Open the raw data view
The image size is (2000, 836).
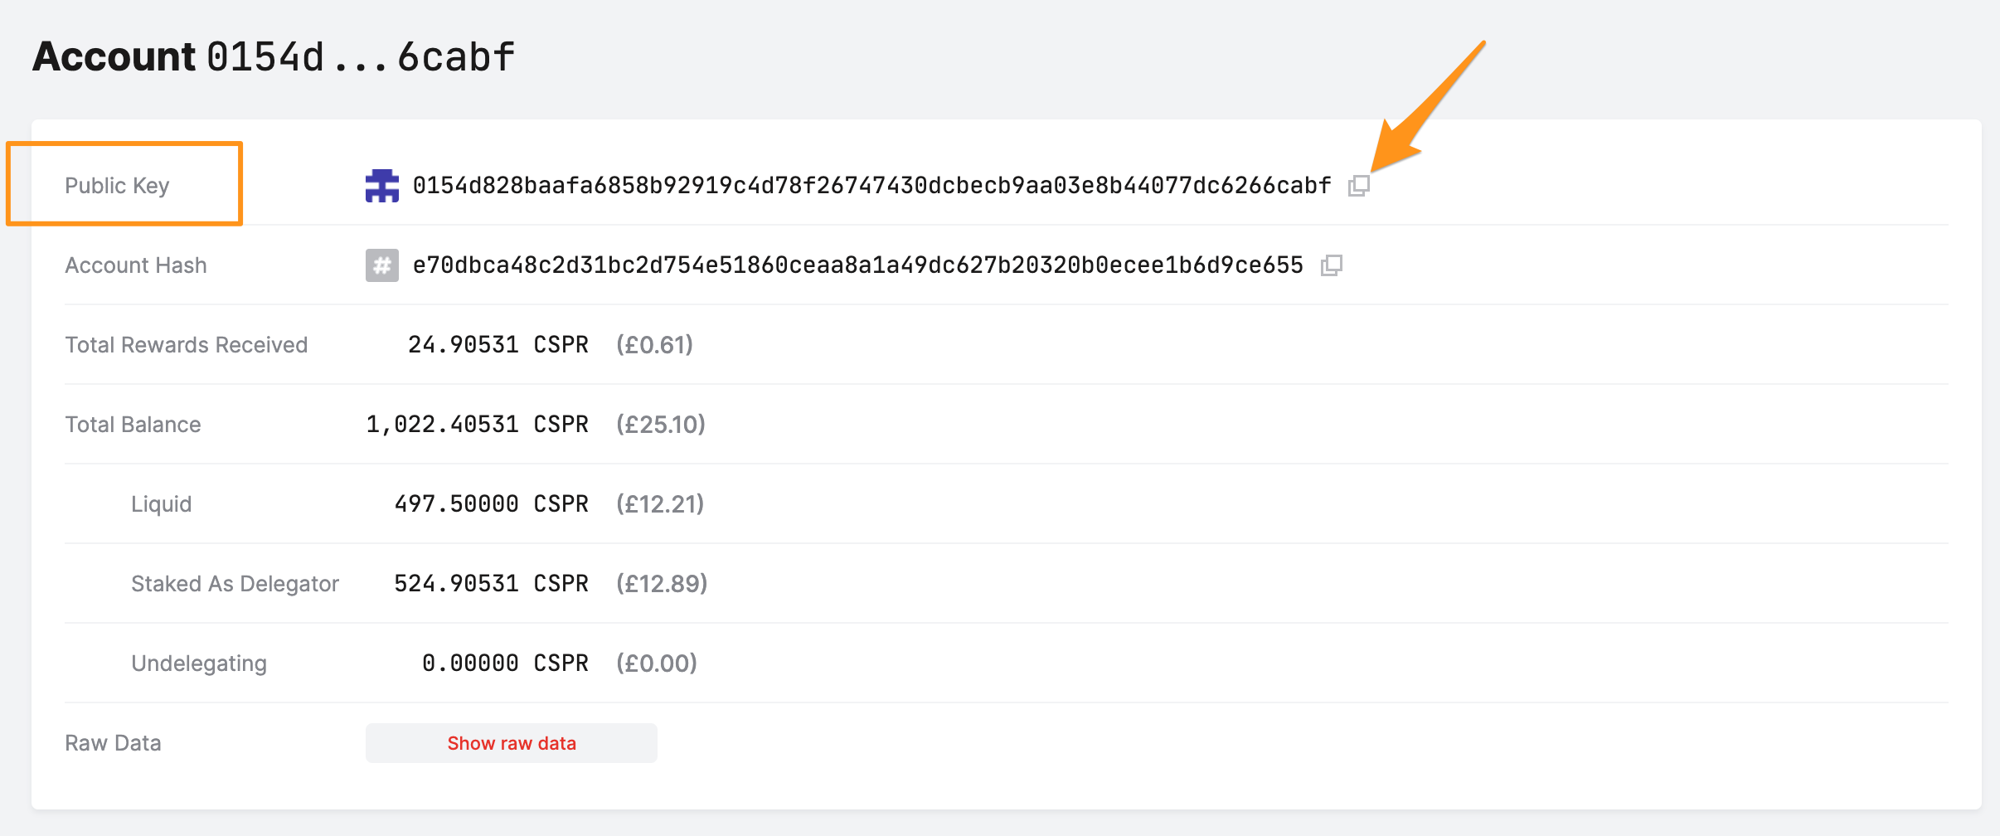(x=511, y=743)
